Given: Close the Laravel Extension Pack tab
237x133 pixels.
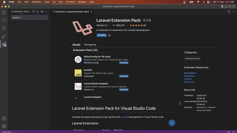Looking at the screenshot, I should pyautogui.click(x=91, y=11).
